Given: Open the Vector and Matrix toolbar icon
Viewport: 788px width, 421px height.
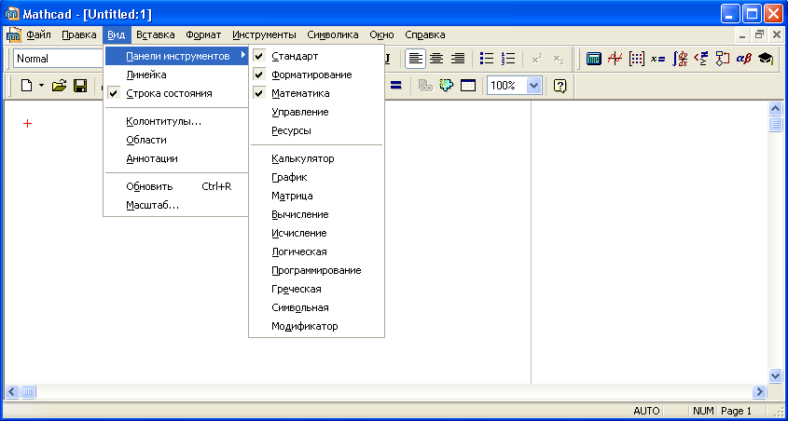Looking at the screenshot, I should pyautogui.click(x=636, y=59).
